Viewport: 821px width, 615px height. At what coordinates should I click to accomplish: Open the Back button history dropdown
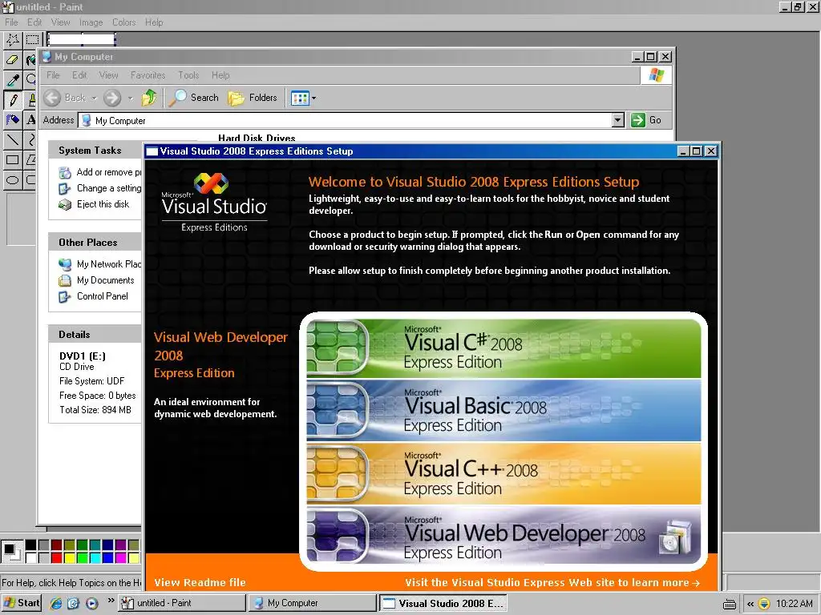click(x=95, y=98)
